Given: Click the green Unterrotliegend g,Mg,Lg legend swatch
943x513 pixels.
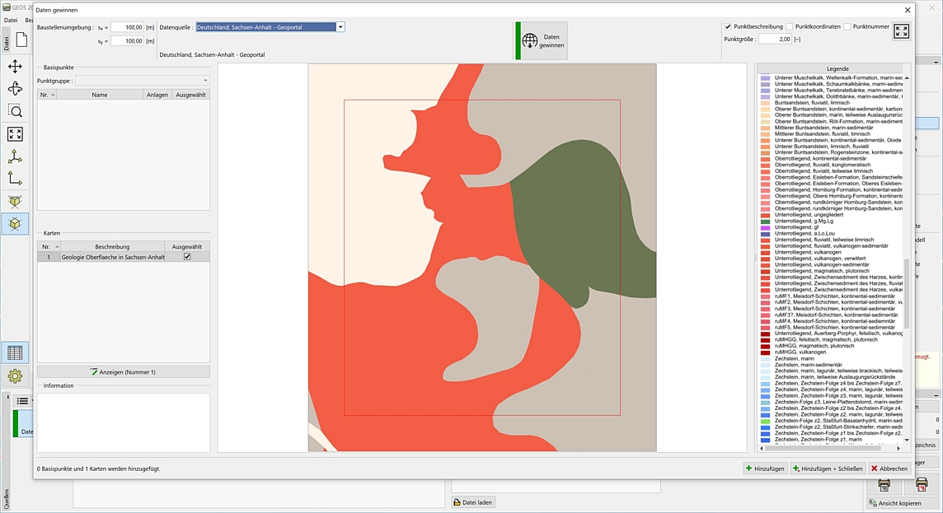Looking at the screenshot, I should point(766,221).
